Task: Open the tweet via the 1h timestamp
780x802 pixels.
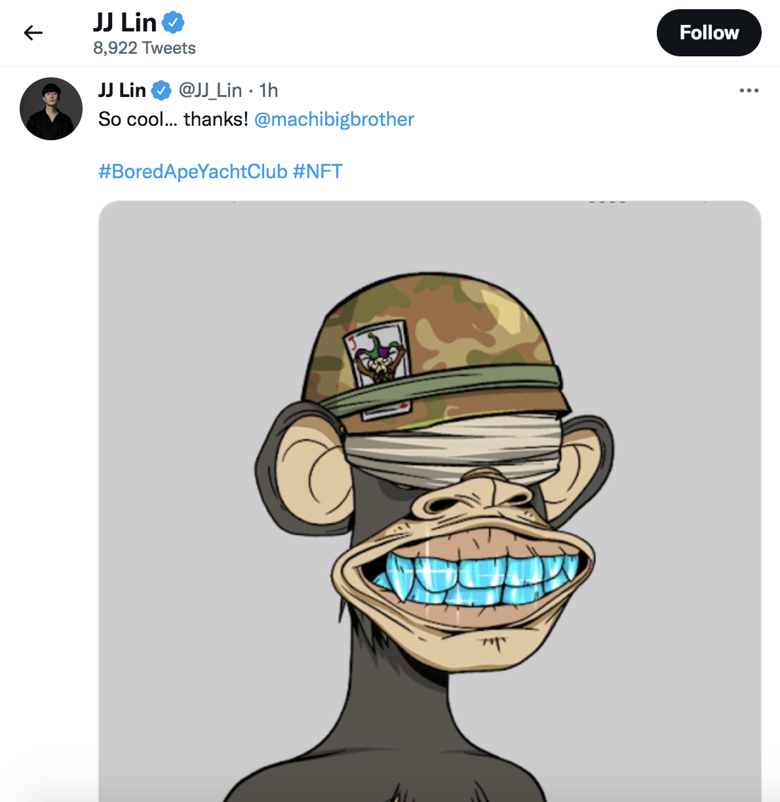Action: tap(269, 90)
